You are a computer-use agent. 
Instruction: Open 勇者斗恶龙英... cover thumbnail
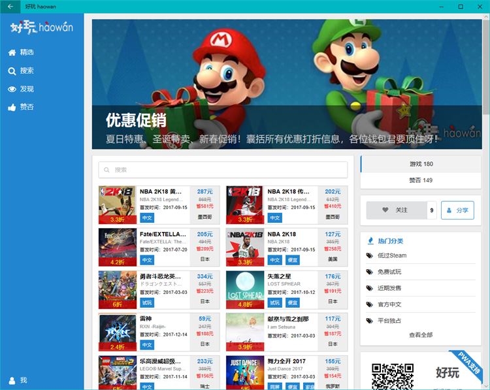coord(117,289)
